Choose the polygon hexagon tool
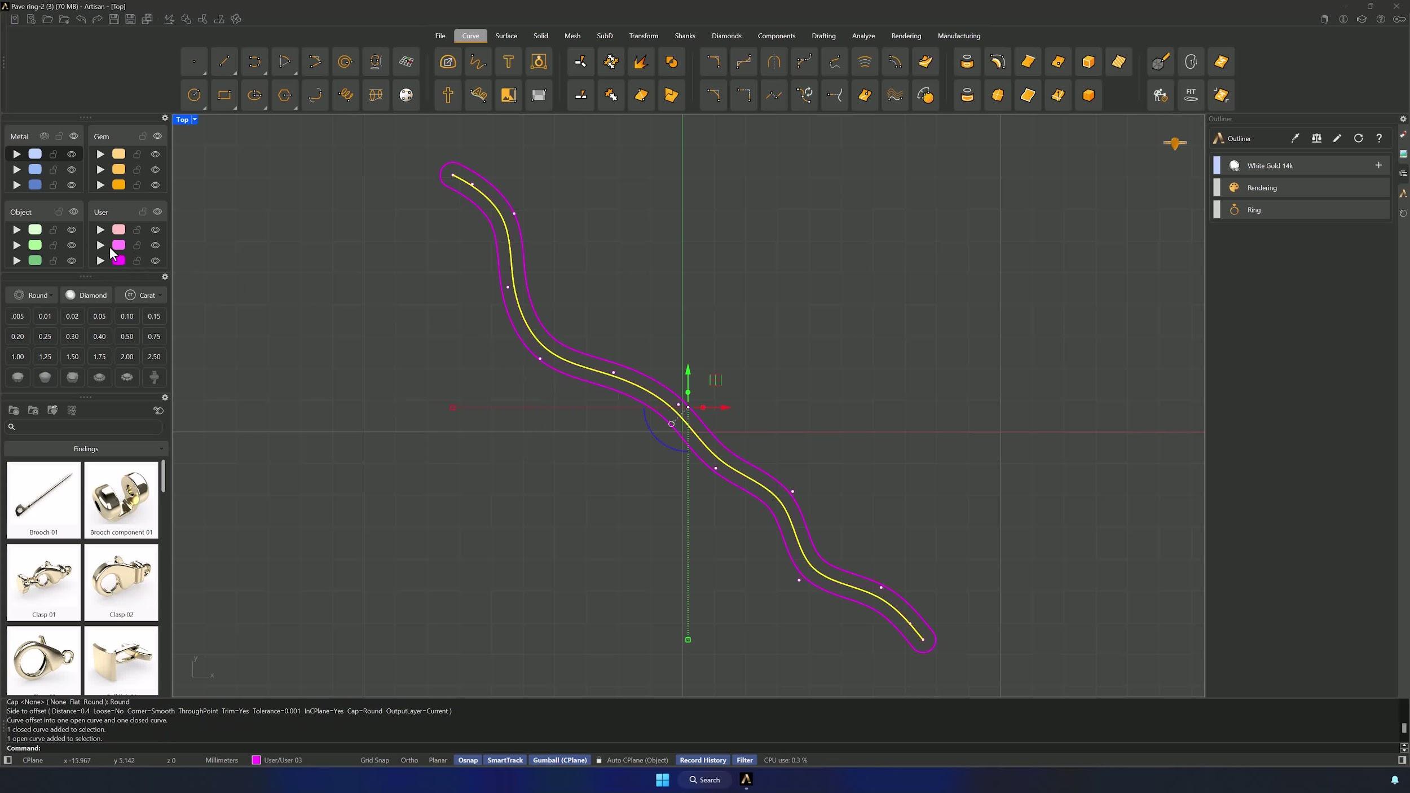This screenshot has width=1410, height=793. [285, 95]
